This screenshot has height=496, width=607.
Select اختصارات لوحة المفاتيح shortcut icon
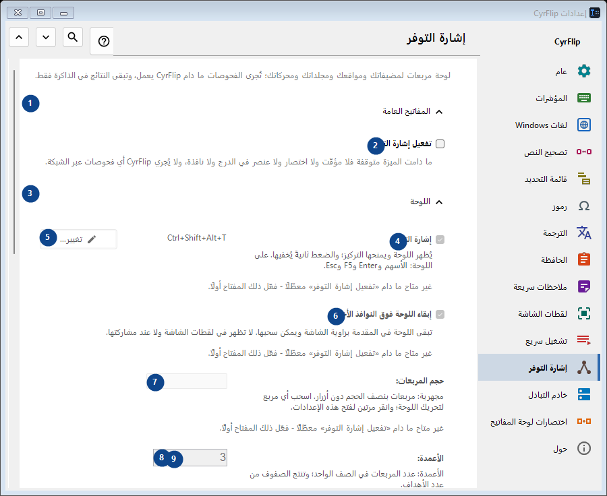coord(584,421)
